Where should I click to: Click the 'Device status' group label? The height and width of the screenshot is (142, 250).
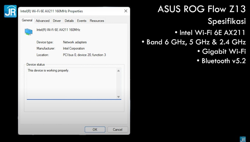(x=36, y=65)
